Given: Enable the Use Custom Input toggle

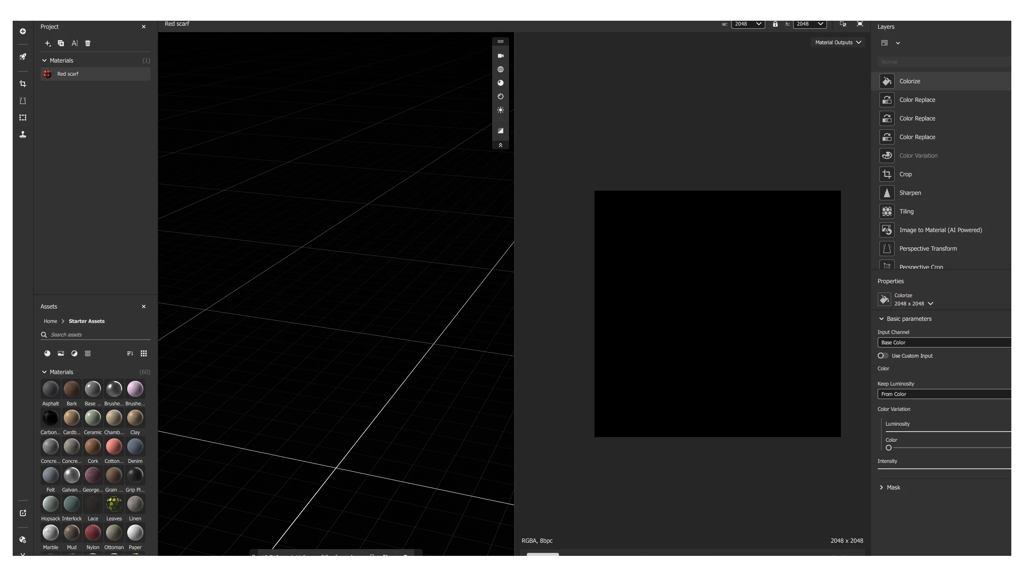Looking at the screenshot, I should [x=883, y=355].
